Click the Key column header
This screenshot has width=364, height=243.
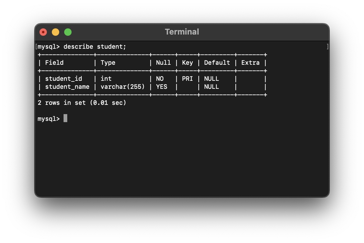[x=188, y=63]
